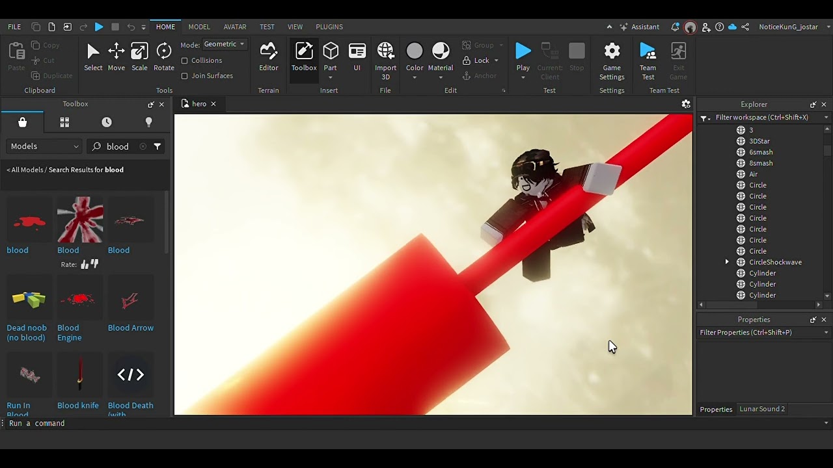Image resolution: width=833 pixels, height=468 pixels.
Task: Select the ribbon Color swatch button
Action: [415, 51]
